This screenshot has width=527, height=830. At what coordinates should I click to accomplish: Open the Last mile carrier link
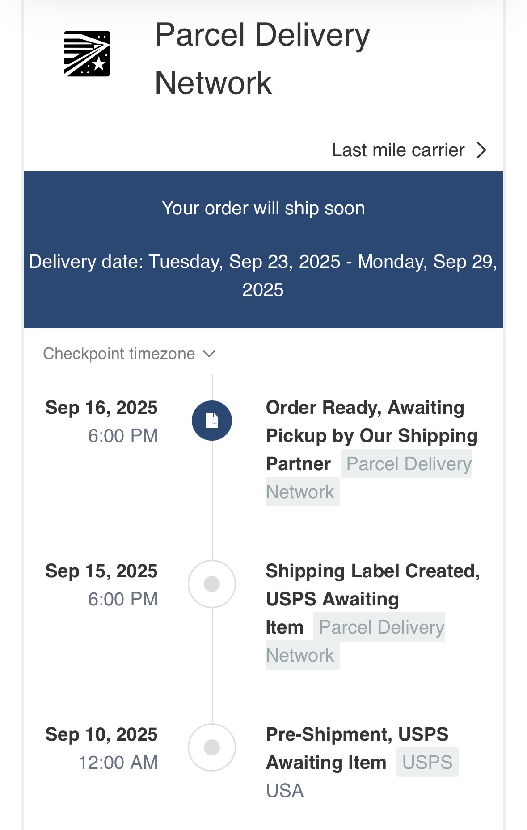398,150
